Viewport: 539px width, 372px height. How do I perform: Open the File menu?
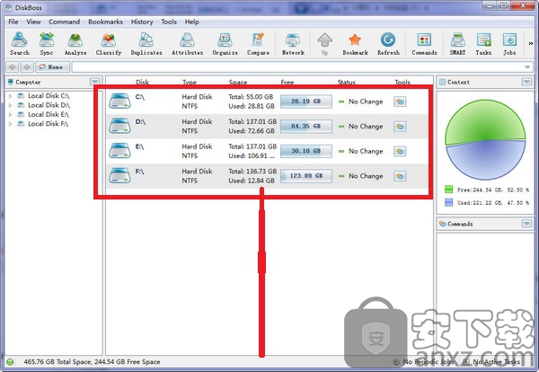pyautogui.click(x=13, y=22)
